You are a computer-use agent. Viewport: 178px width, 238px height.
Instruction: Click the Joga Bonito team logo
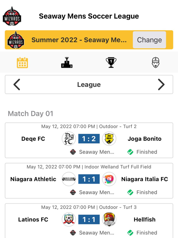[109, 139]
